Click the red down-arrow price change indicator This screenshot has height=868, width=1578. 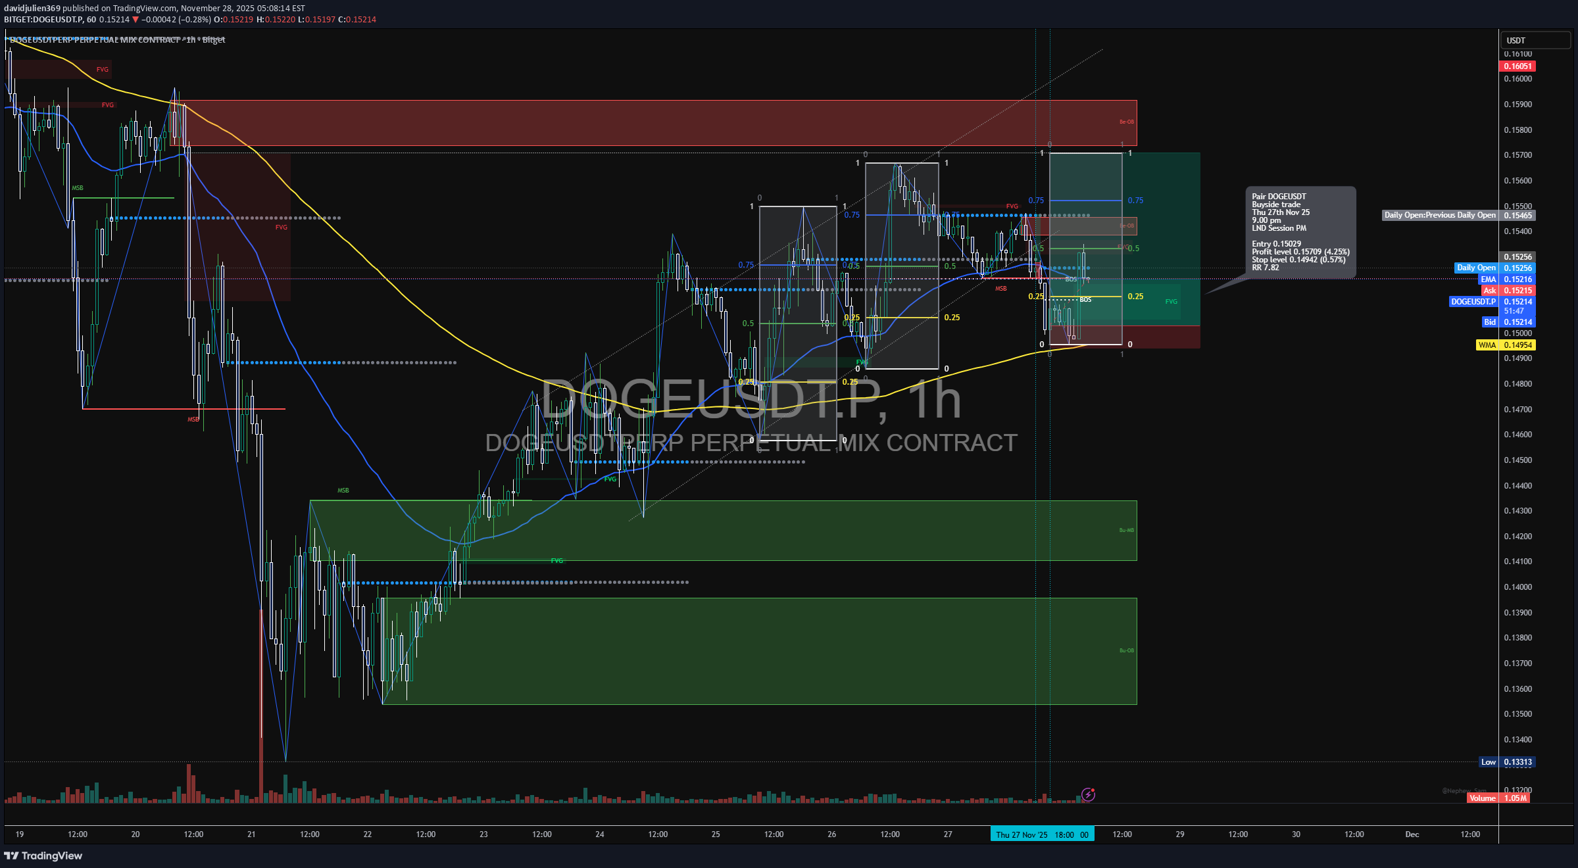point(136,20)
